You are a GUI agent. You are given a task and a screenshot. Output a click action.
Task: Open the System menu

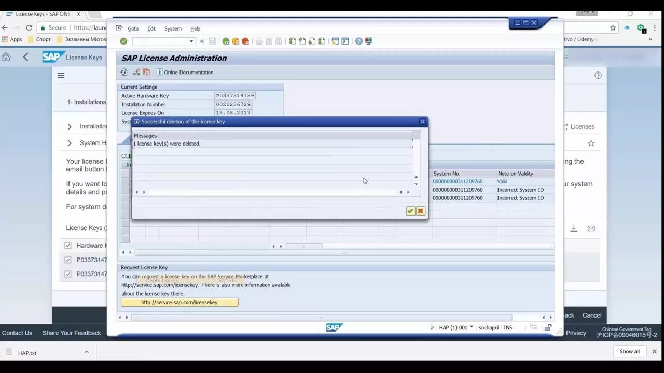[x=172, y=28]
